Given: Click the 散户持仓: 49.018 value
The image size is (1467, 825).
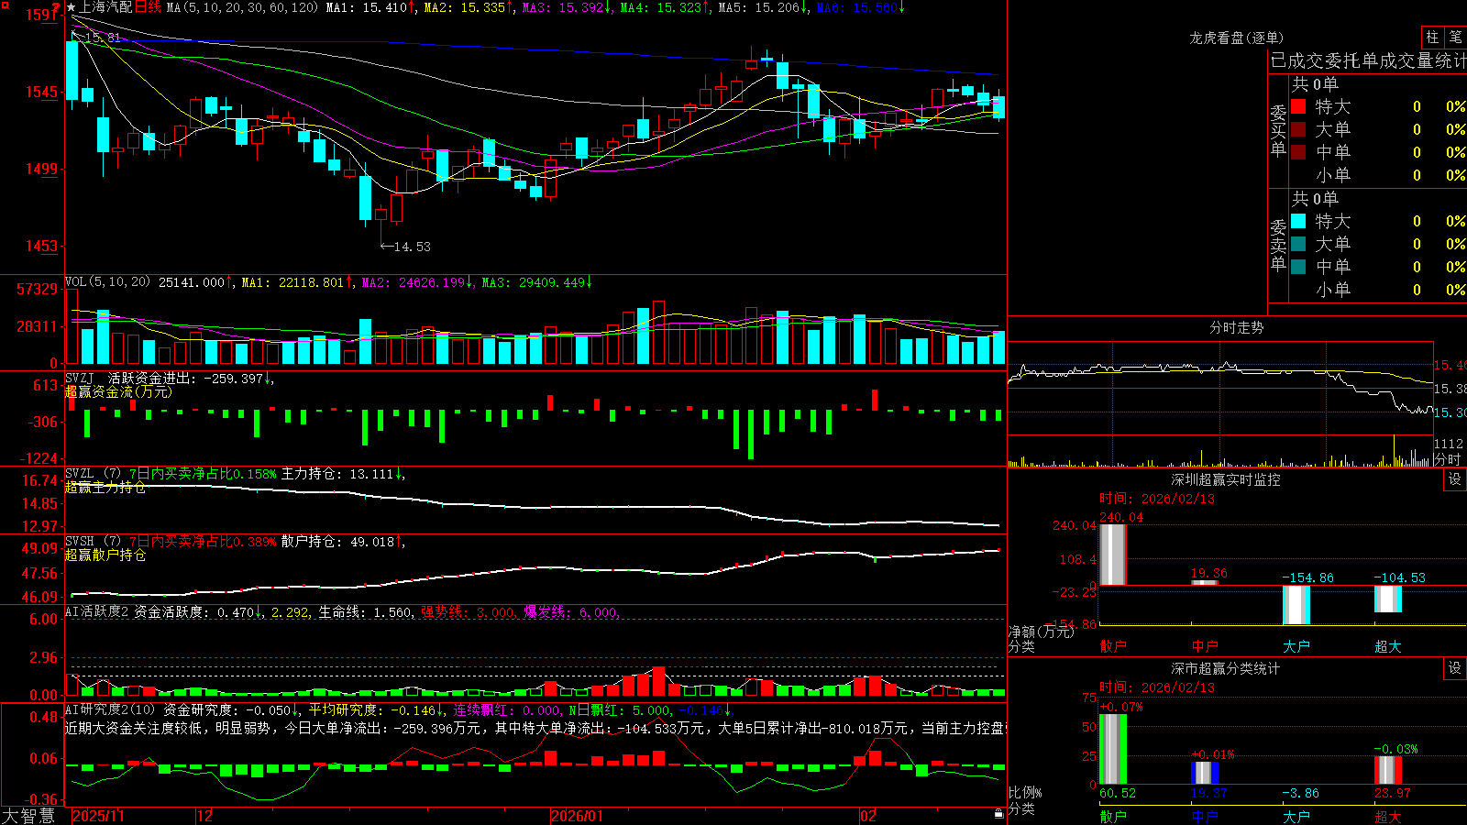Looking at the screenshot, I should (x=338, y=542).
